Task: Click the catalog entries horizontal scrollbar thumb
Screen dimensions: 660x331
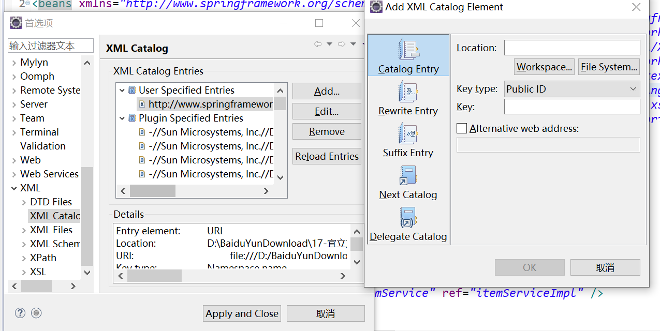Action: click(x=153, y=191)
